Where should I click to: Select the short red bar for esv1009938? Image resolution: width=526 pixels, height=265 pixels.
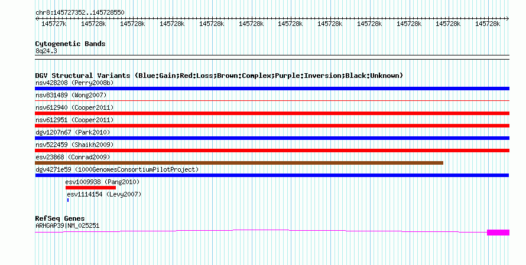[x=90, y=188]
